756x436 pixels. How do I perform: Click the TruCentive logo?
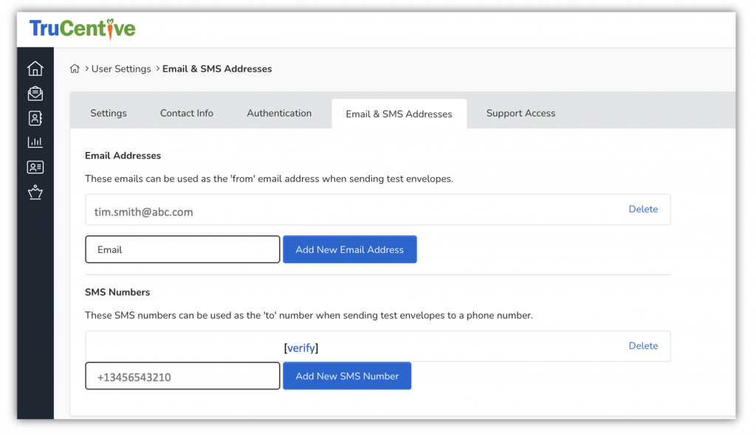(x=82, y=29)
